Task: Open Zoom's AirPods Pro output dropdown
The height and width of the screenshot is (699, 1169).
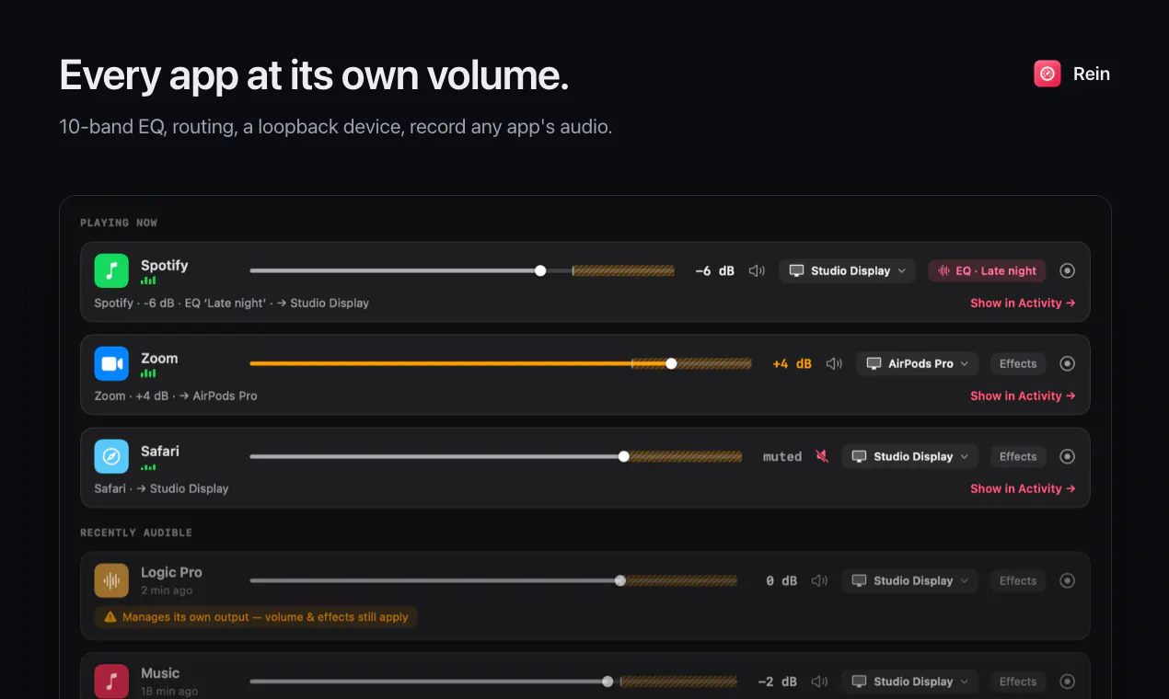Action: (x=917, y=363)
